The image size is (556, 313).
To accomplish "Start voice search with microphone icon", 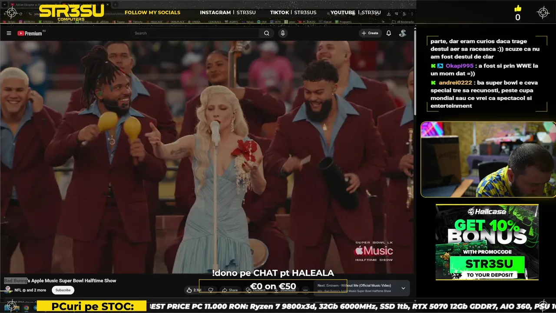I will pyautogui.click(x=283, y=33).
